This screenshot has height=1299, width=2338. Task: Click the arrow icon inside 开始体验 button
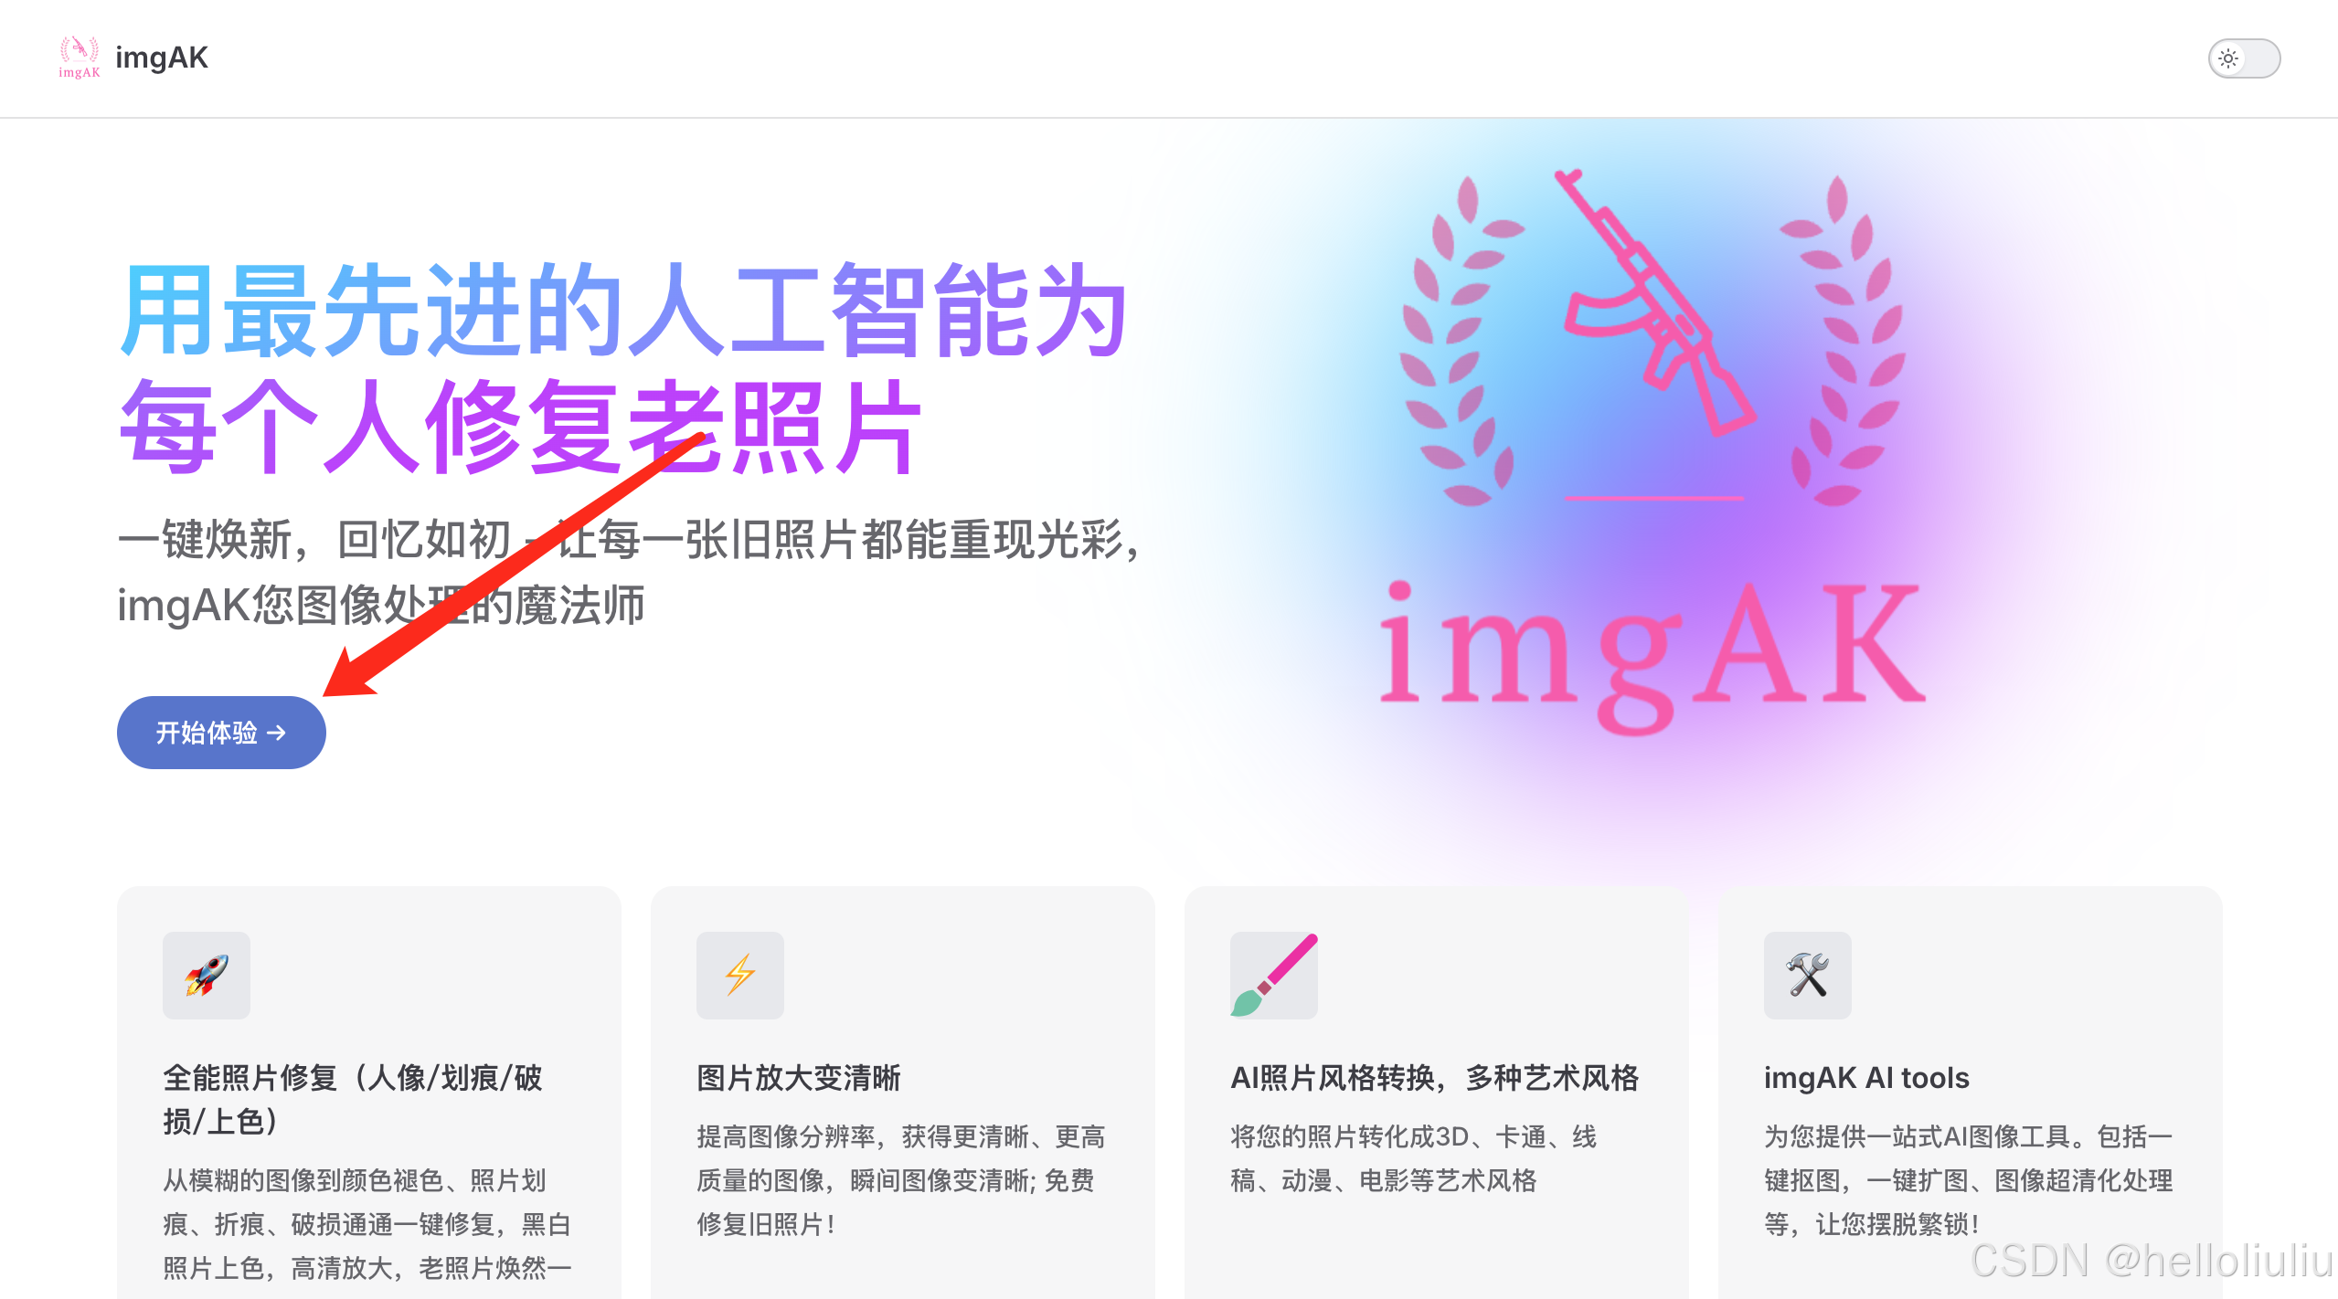276,733
